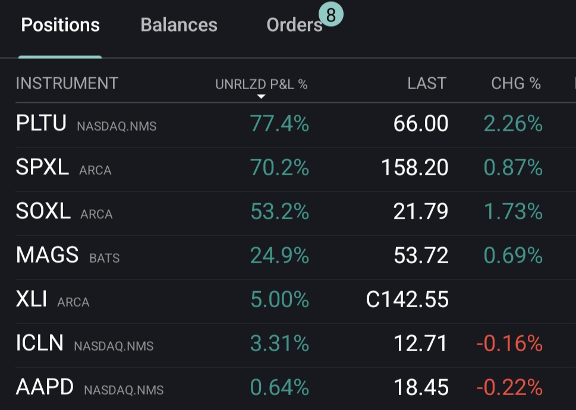Sort by the LAST column header

click(426, 84)
